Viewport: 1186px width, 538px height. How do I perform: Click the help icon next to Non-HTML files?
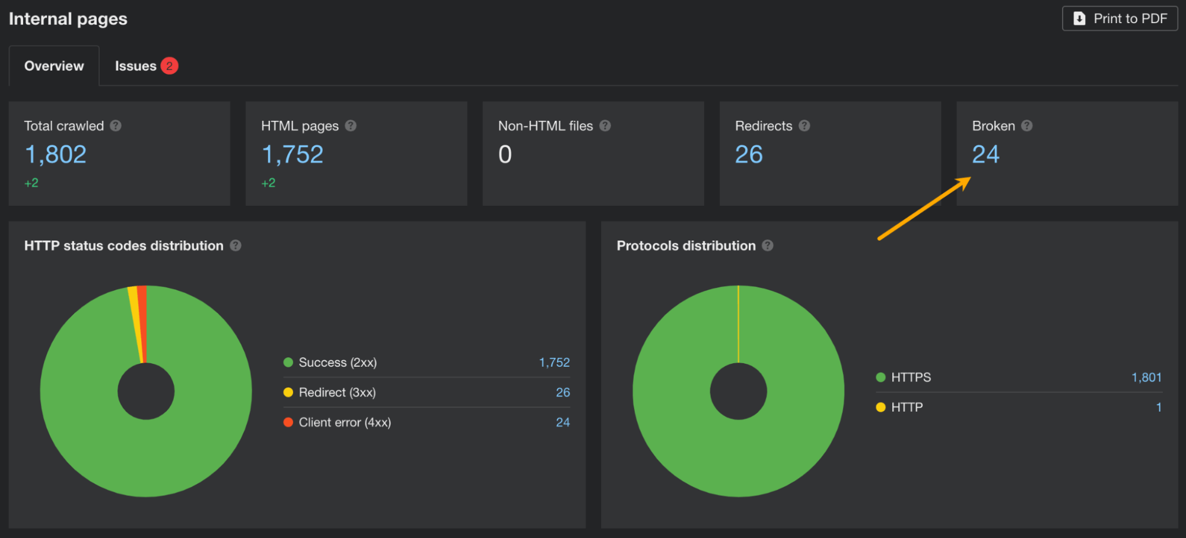click(605, 126)
